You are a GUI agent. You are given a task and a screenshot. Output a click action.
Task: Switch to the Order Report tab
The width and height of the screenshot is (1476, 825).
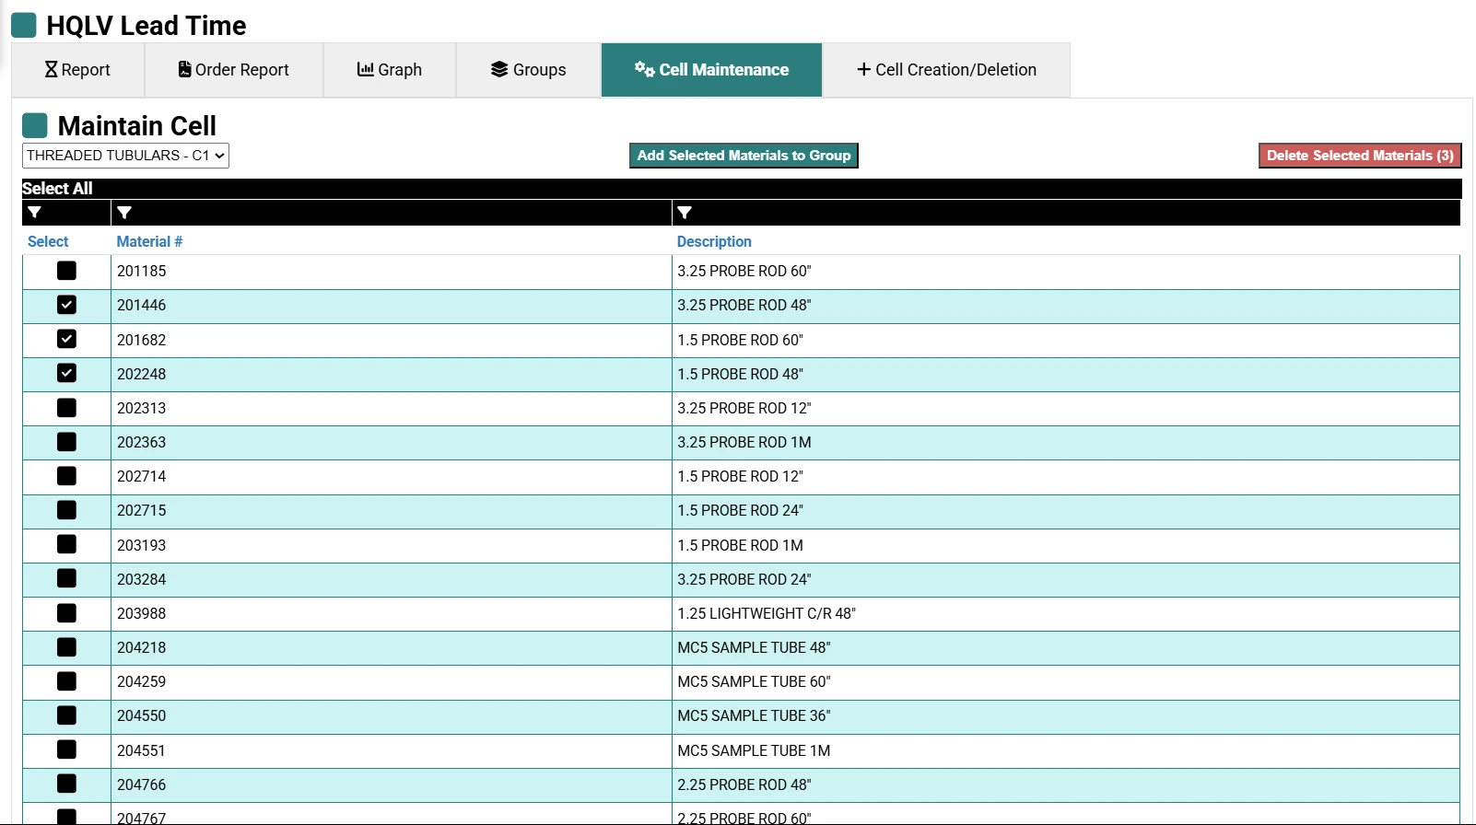[234, 70]
